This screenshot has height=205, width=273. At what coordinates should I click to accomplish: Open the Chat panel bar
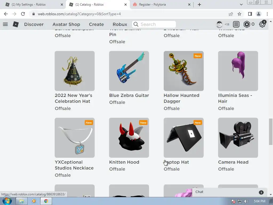(230, 192)
